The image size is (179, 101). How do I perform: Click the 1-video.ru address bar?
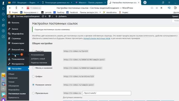pos(36,8)
